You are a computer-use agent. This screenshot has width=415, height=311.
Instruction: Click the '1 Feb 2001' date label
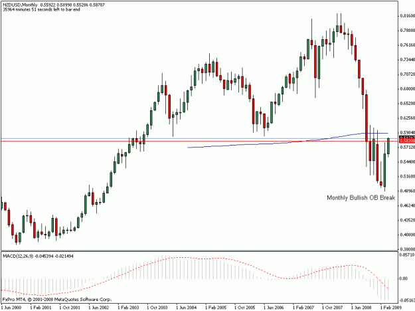pyautogui.click(x=41, y=308)
